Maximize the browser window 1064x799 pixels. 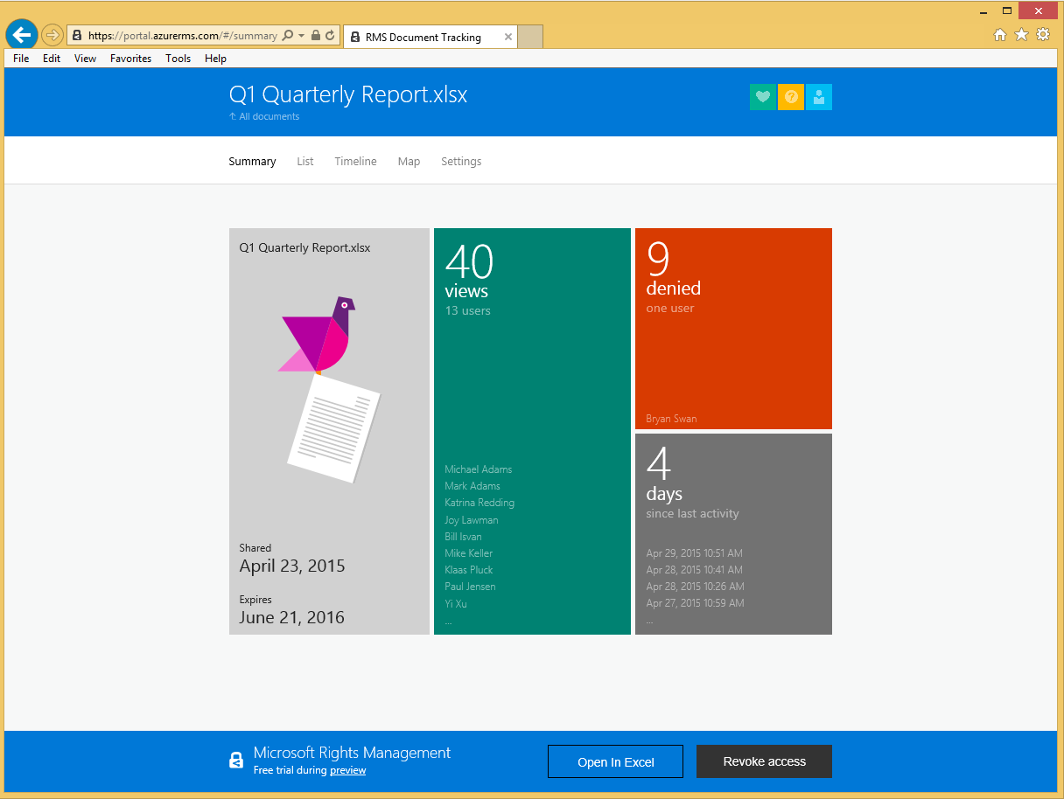tap(1007, 10)
